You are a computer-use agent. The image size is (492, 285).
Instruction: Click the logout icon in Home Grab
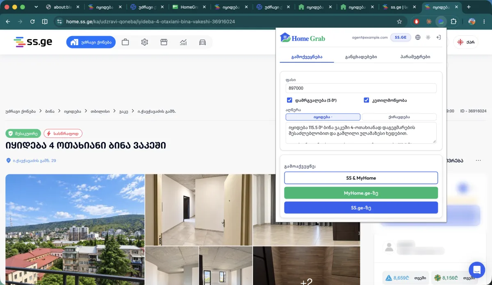tap(438, 37)
